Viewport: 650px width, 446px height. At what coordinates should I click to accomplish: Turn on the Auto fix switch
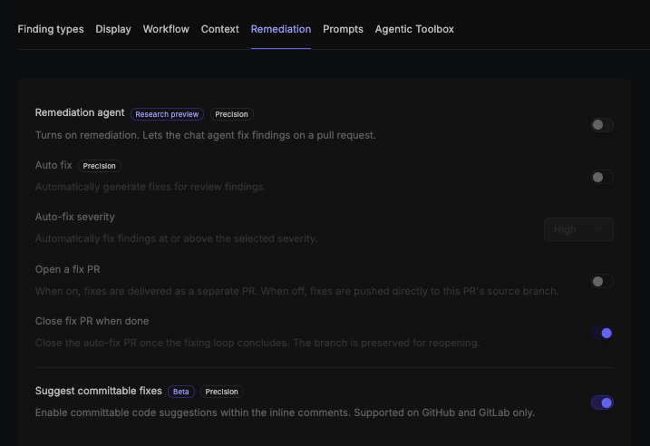tap(602, 177)
